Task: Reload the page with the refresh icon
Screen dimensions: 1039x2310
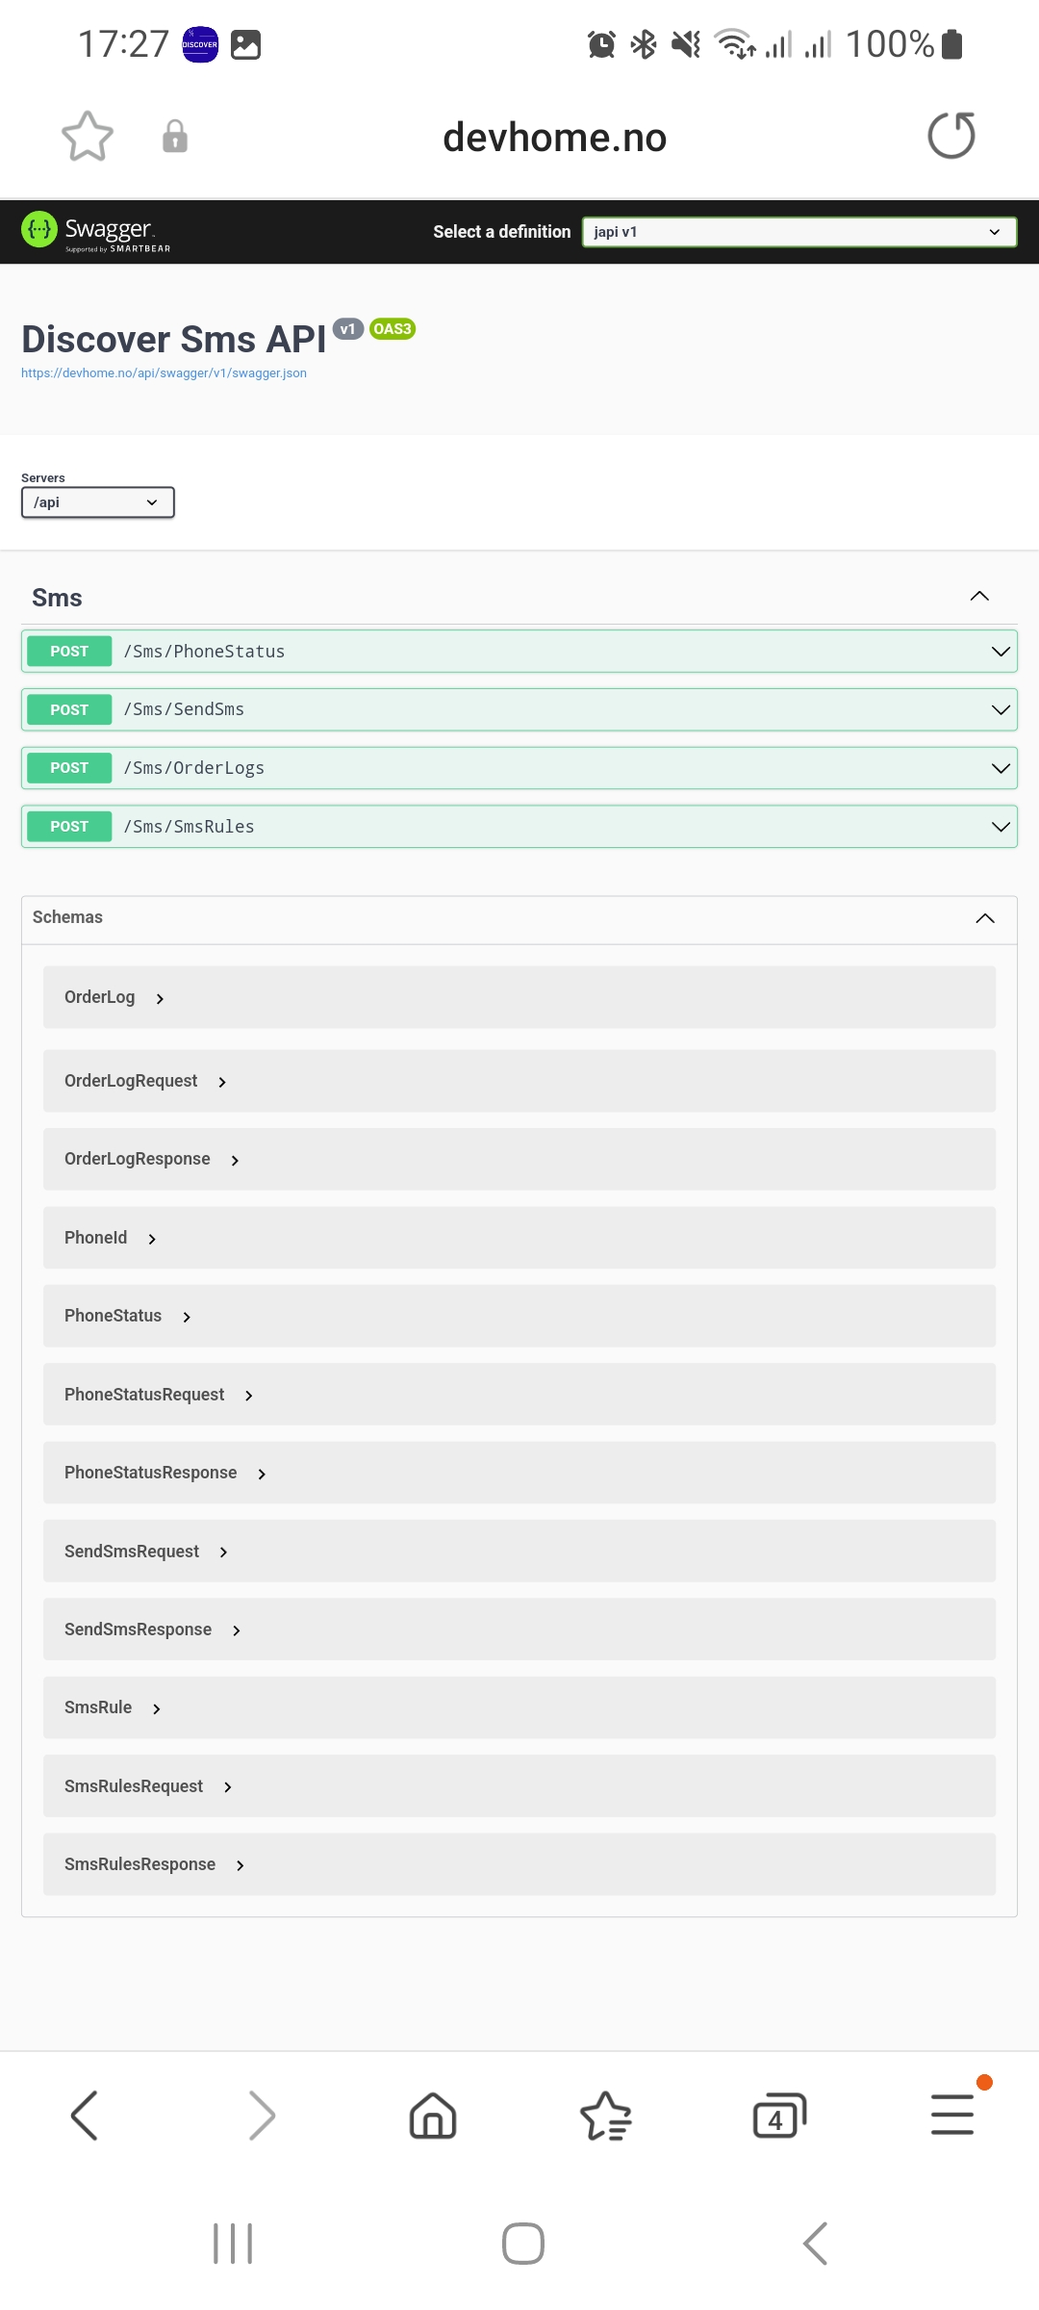Action: (x=950, y=136)
